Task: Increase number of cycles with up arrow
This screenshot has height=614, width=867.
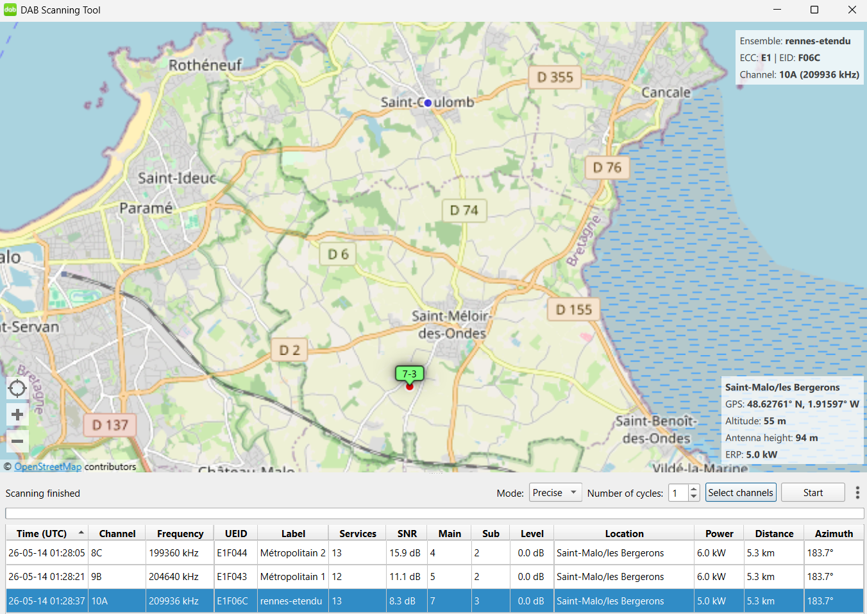Action: click(693, 488)
